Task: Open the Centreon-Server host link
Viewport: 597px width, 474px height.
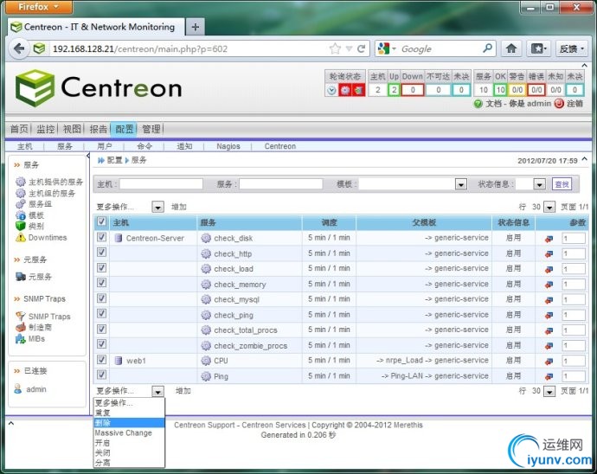Action: click(155, 239)
